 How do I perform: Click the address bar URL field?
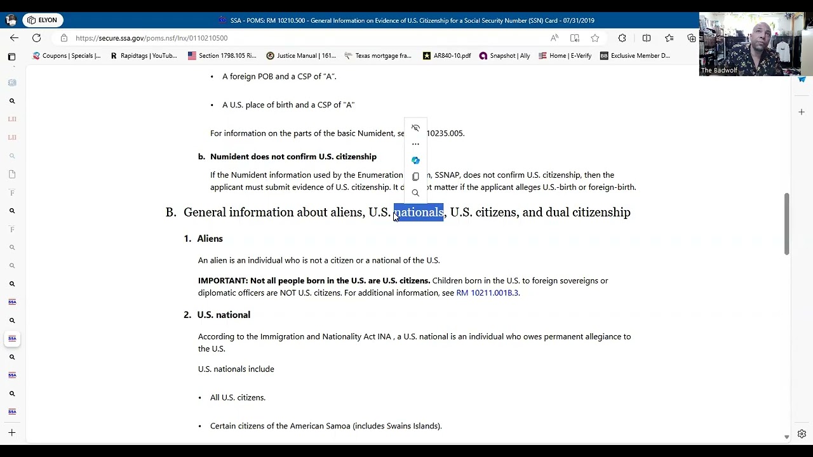[x=305, y=38]
